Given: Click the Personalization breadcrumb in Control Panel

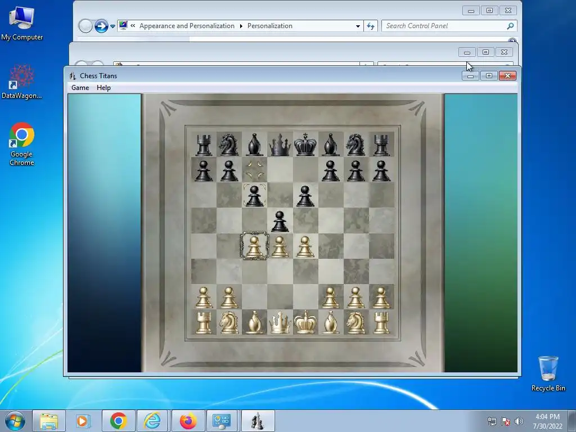Looking at the screenshot, I should (x=270, y=26).
